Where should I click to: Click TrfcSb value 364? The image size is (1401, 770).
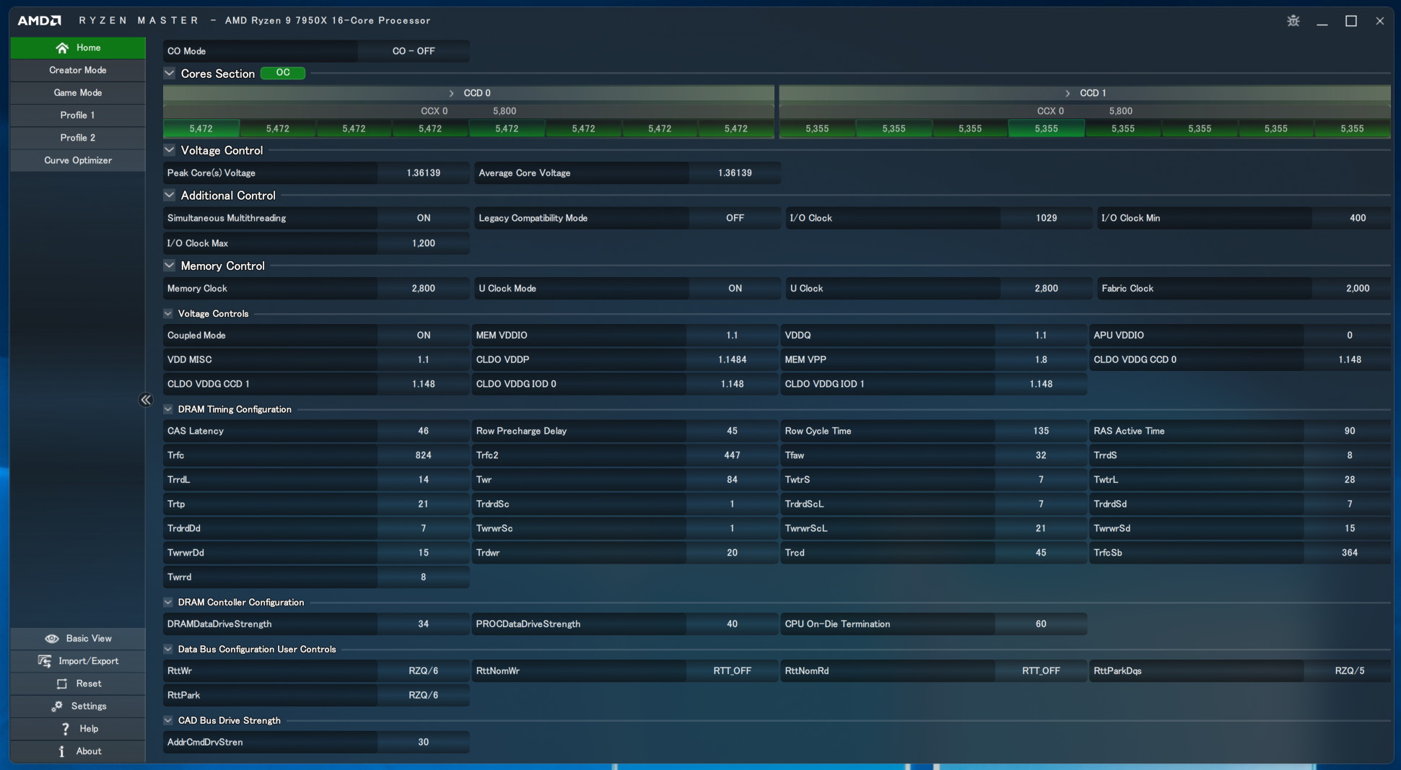[1348, 553]
